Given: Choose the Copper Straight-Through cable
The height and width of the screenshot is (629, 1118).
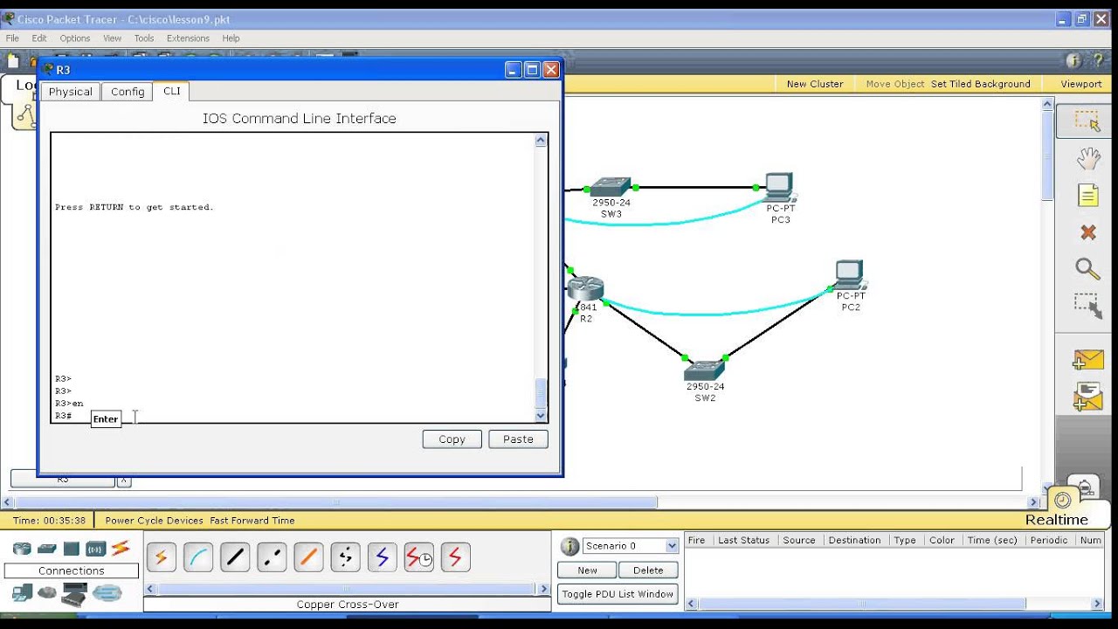Looking at the screenshot, I should pyautogui.click(x=235, y=557).
